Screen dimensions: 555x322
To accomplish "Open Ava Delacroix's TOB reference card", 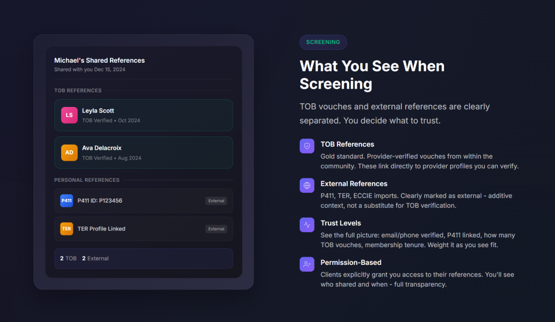I will 144,153.
